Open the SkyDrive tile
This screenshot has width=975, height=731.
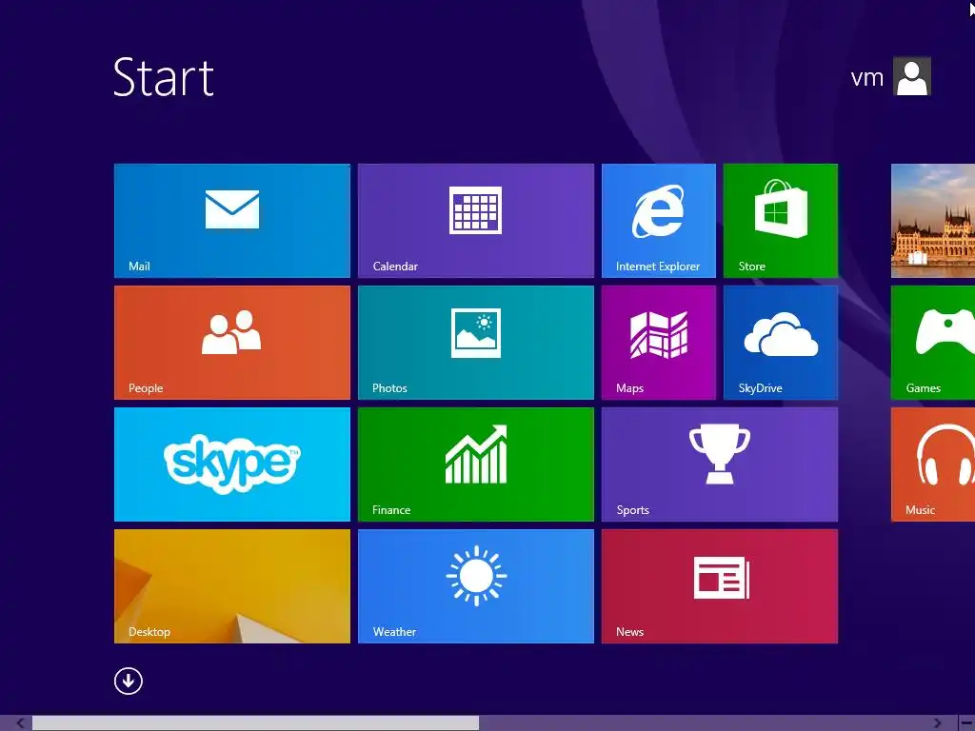point(781,343)
